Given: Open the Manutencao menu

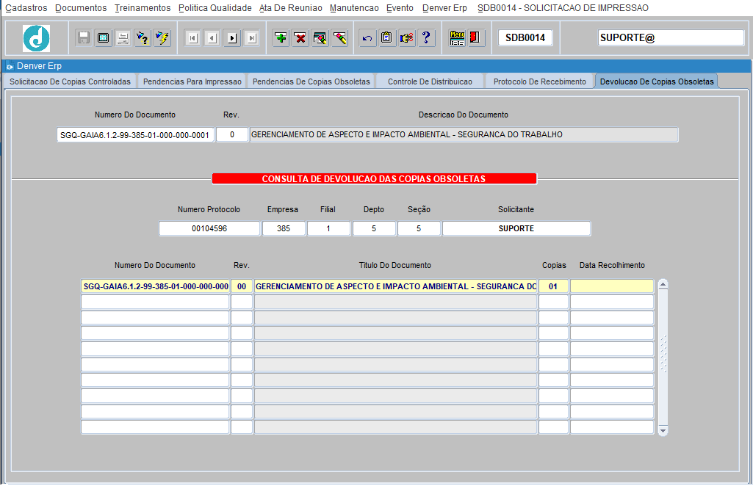Looking at the screenshot, I should pos(354,8).
